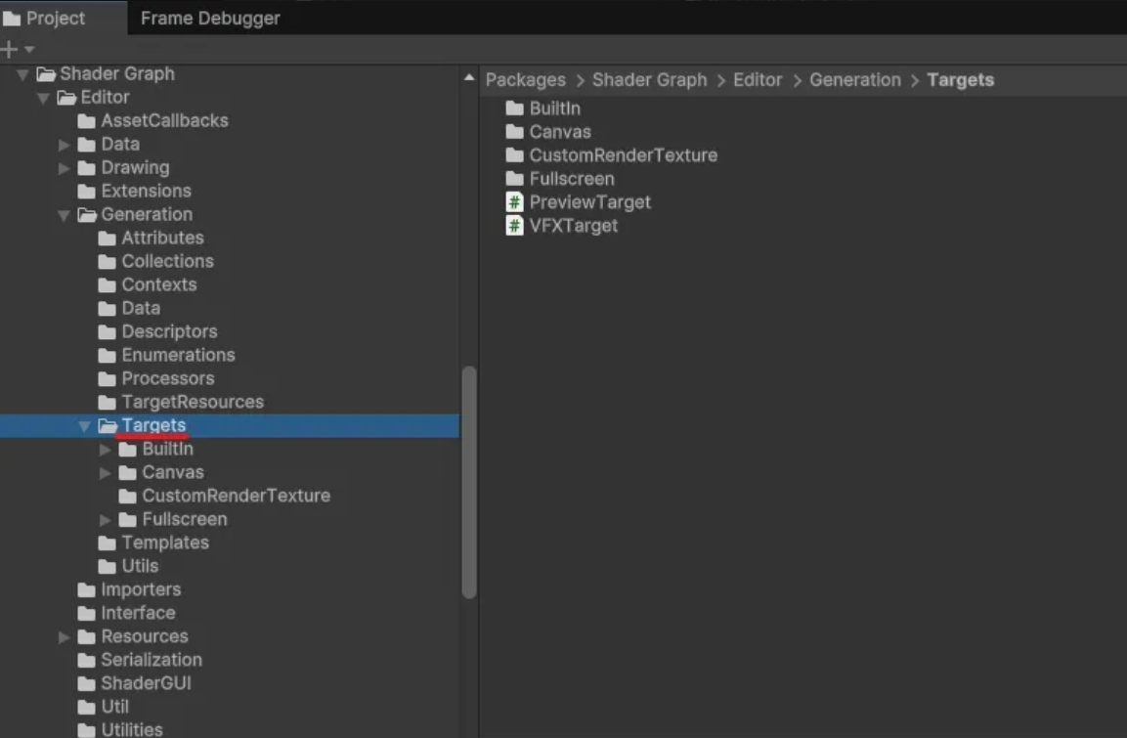Click the ShaderGUI folder icon
Viewport: 1127px width, 738px height.
86,684
